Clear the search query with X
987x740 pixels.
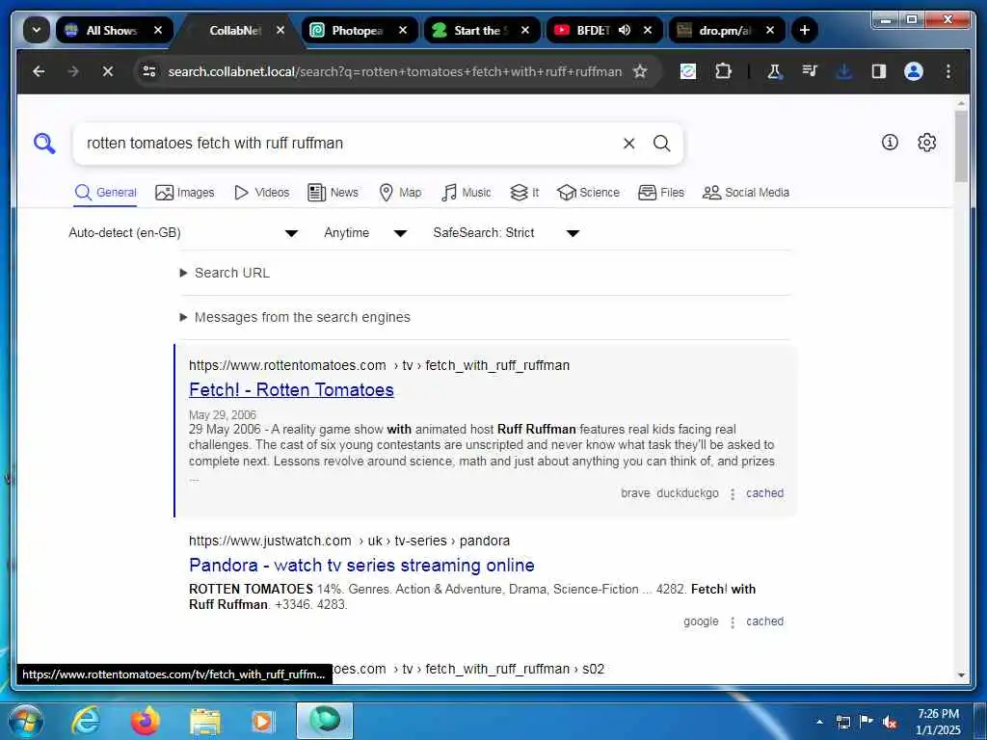(x=628, y=144)
